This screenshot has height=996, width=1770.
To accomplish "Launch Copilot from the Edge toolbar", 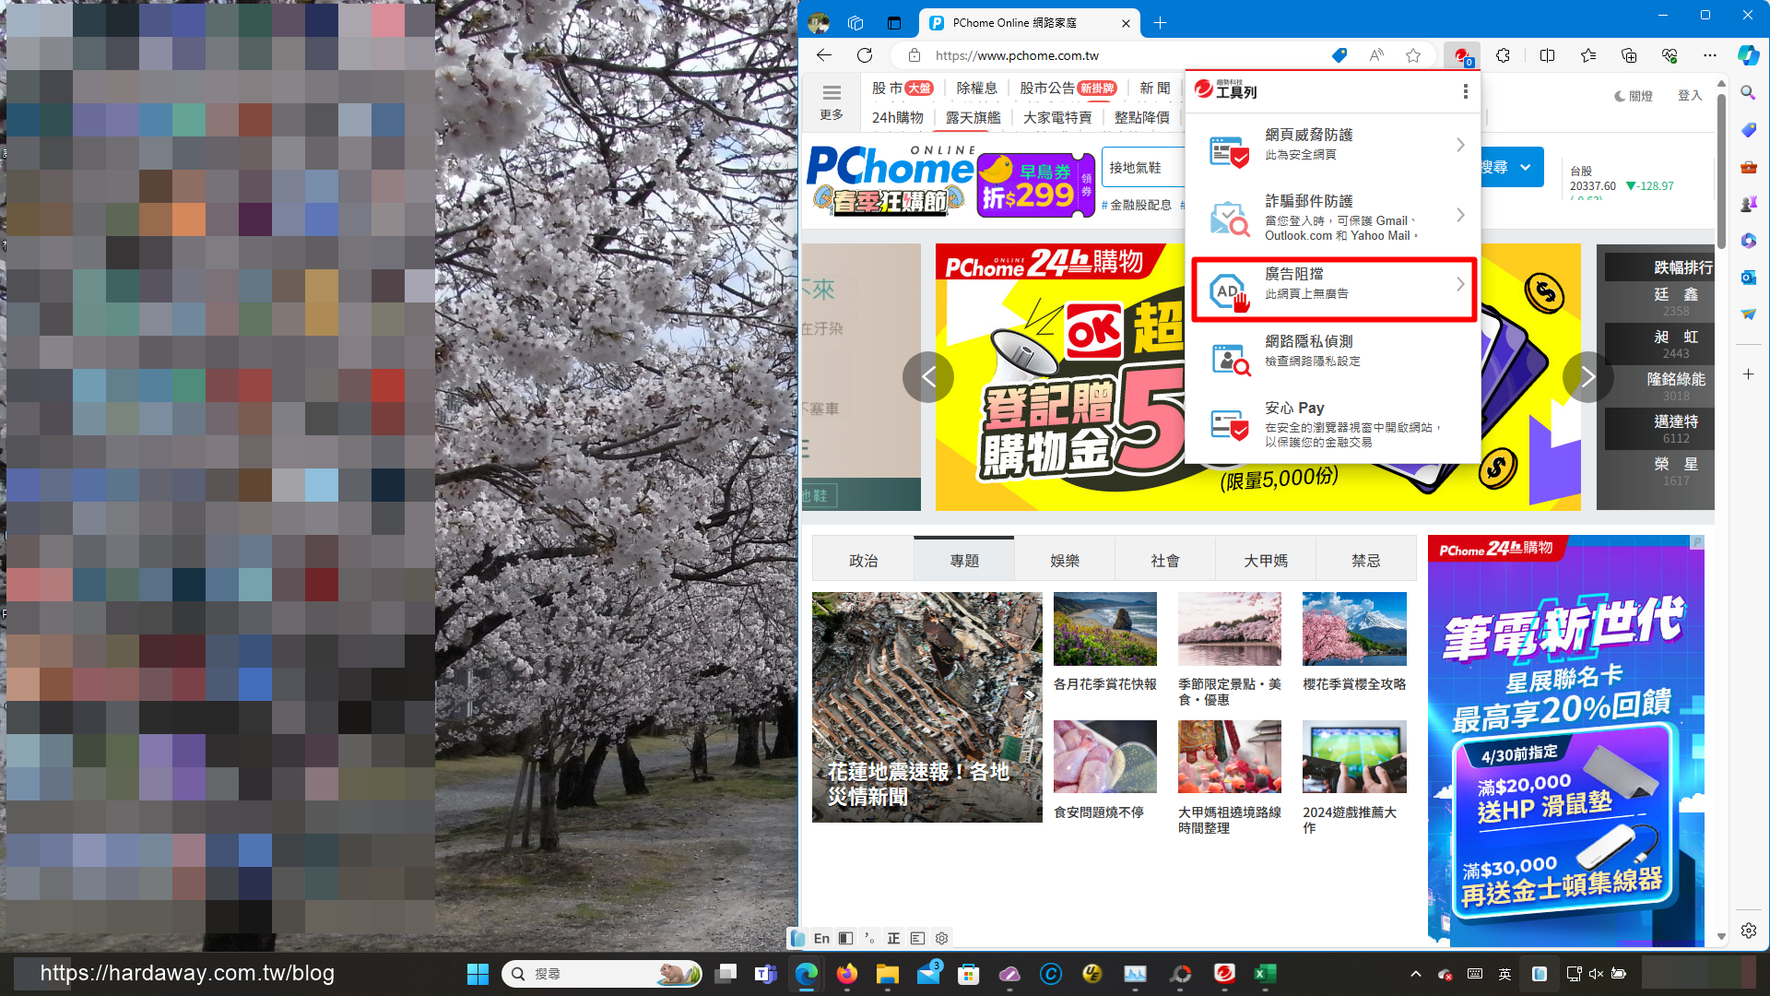I will coord(1748,55).
